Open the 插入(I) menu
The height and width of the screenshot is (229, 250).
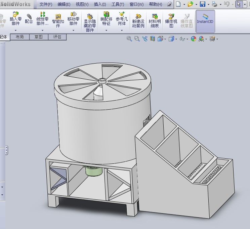pyautogui.click(x=100, y=4)
